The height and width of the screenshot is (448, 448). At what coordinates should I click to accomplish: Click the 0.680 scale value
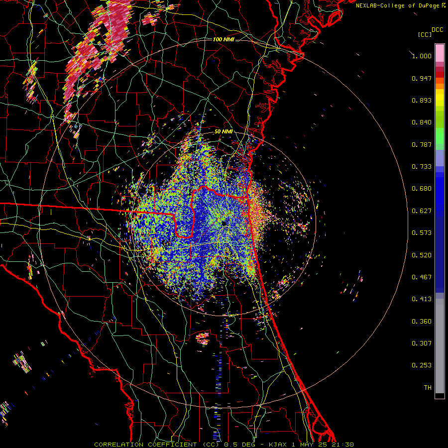pyautogui.click(x=422, y=189)
